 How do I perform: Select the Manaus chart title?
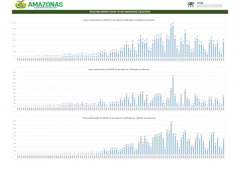click(x=119, y=69)
